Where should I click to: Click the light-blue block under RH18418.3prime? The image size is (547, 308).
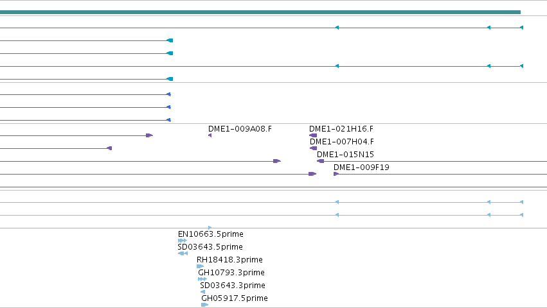201,266
